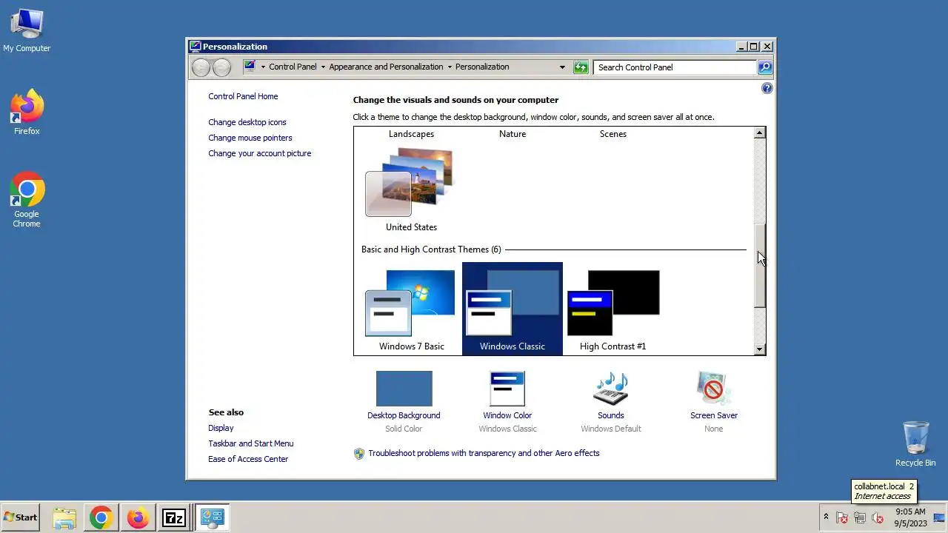948x533 pixels.
Task: Select the Windows 7 Basic theme
Action: coord(411,309)
